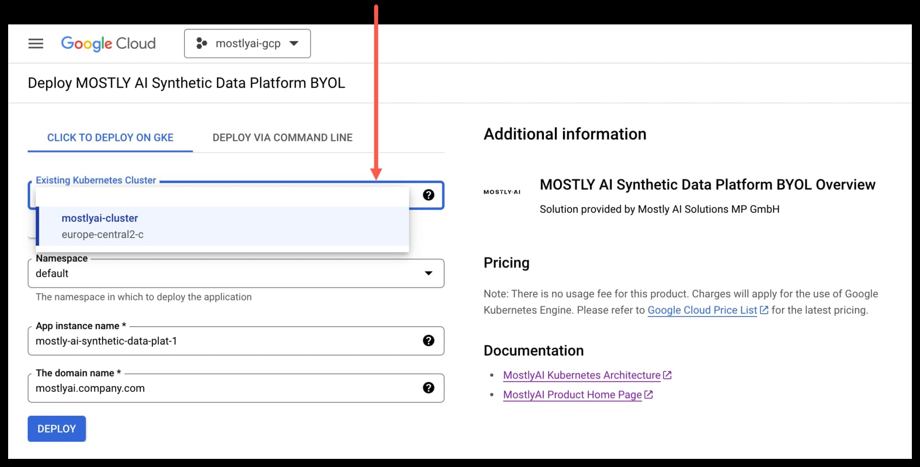
Task: Open the navigation hamburger menu
Action: tap(36, 43)
